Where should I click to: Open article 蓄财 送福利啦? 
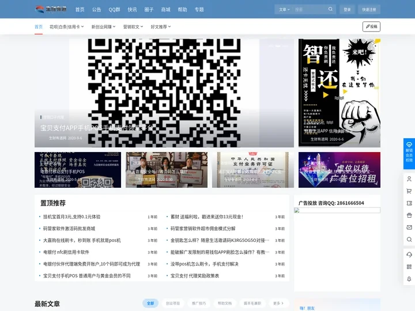(x=207, y=217)
